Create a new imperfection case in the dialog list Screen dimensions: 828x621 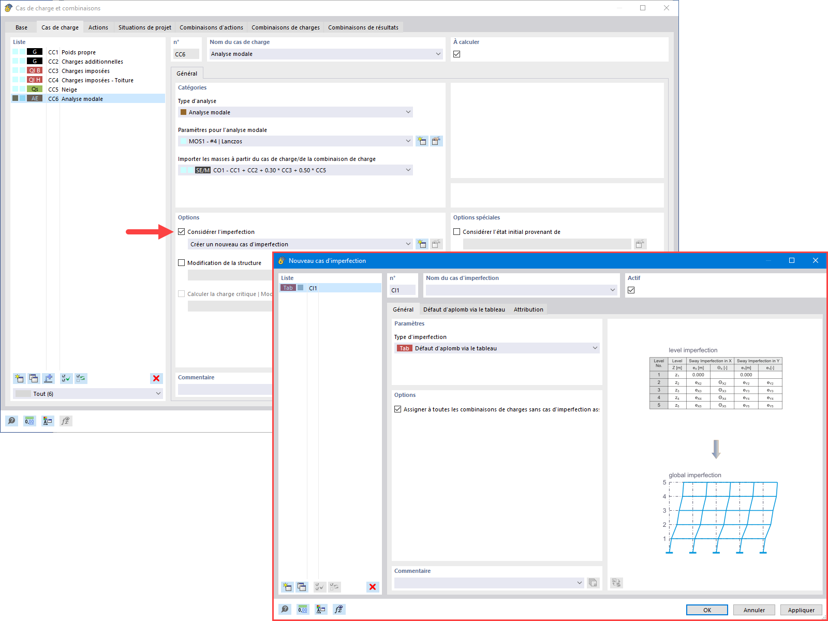click(287, 587)
